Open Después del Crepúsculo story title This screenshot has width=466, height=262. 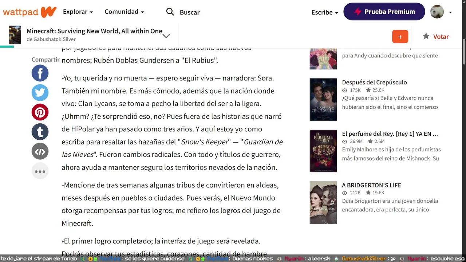(374, 82)
